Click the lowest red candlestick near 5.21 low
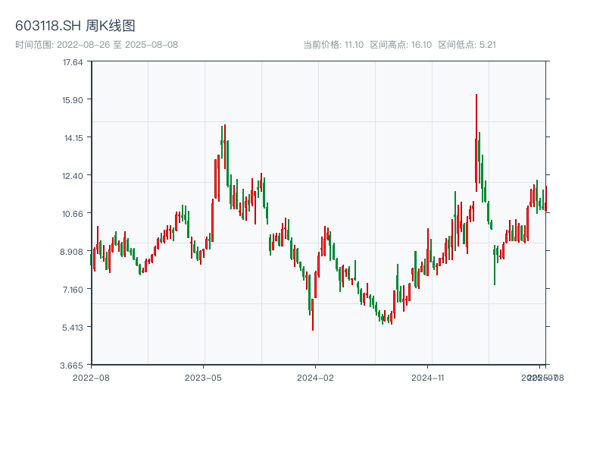Screen dimensions: 606x455 (x=313, y=313)
